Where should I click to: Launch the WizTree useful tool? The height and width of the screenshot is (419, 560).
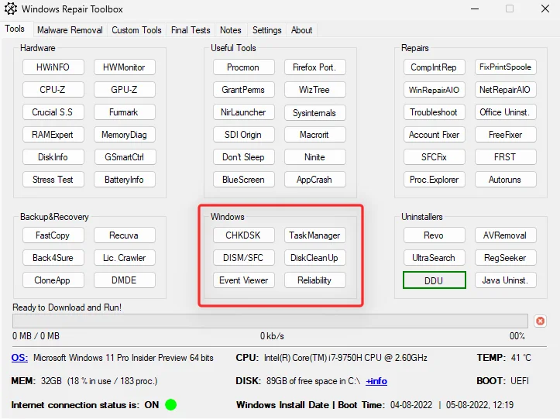pyautogui.click(x=314, y=90)
